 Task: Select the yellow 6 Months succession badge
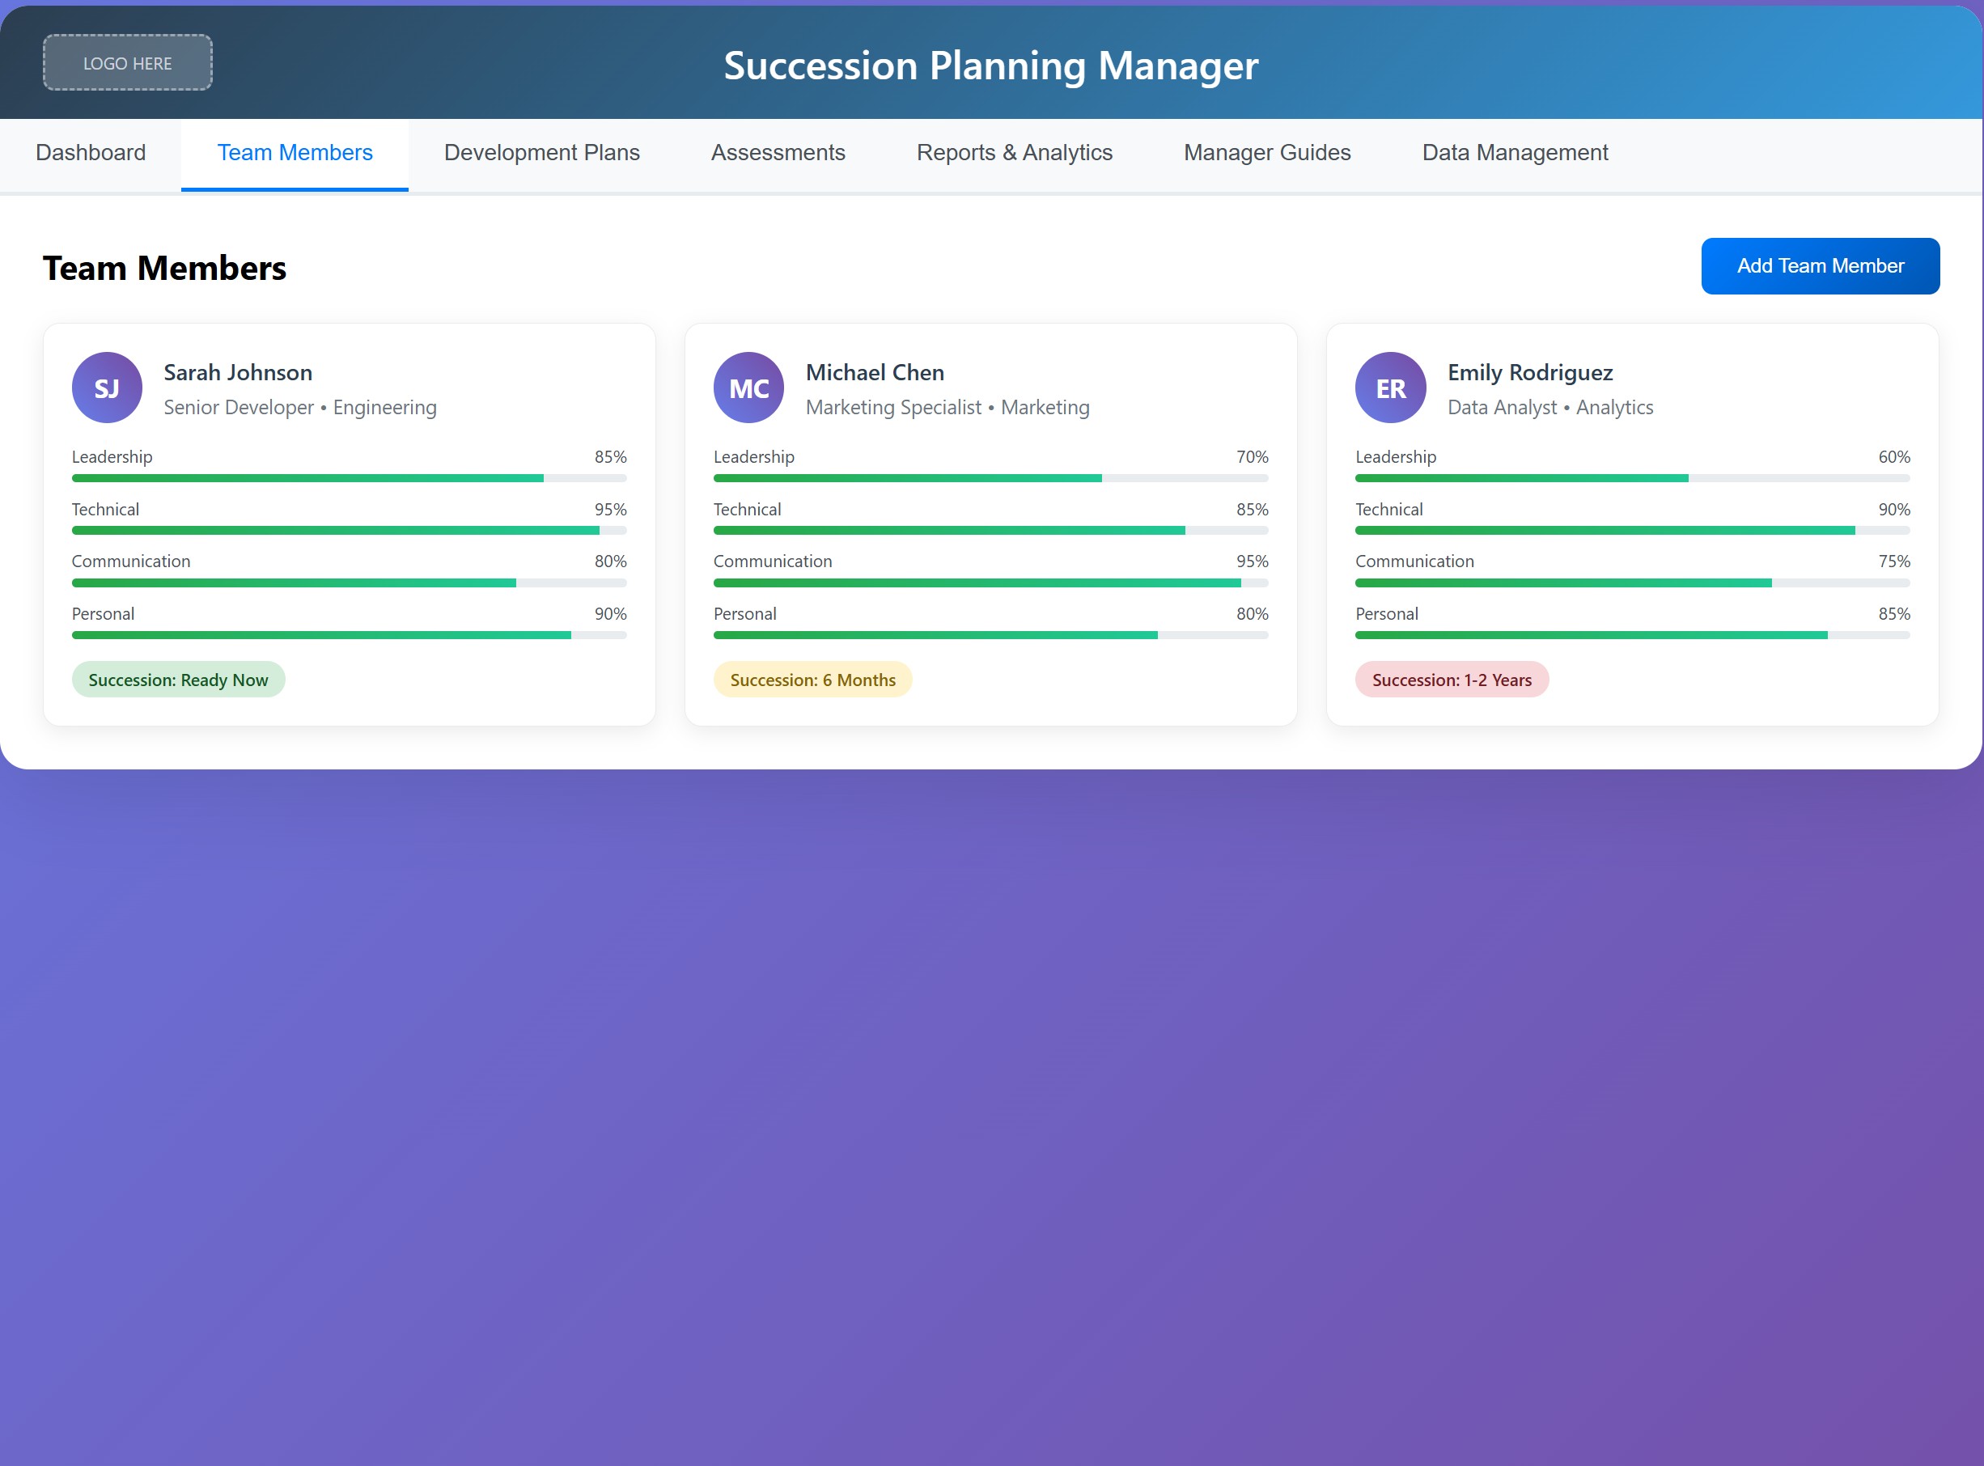(812, 680)
